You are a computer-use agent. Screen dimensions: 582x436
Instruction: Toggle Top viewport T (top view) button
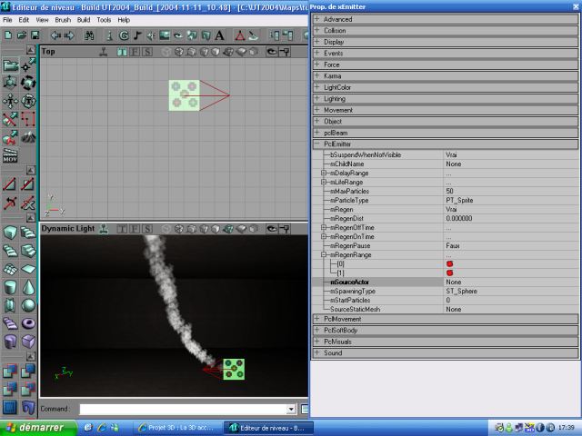[122, 52]
